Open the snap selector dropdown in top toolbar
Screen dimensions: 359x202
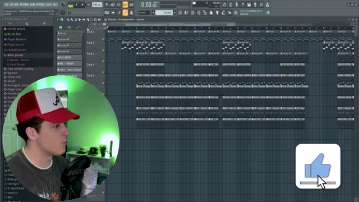point(144,12)
